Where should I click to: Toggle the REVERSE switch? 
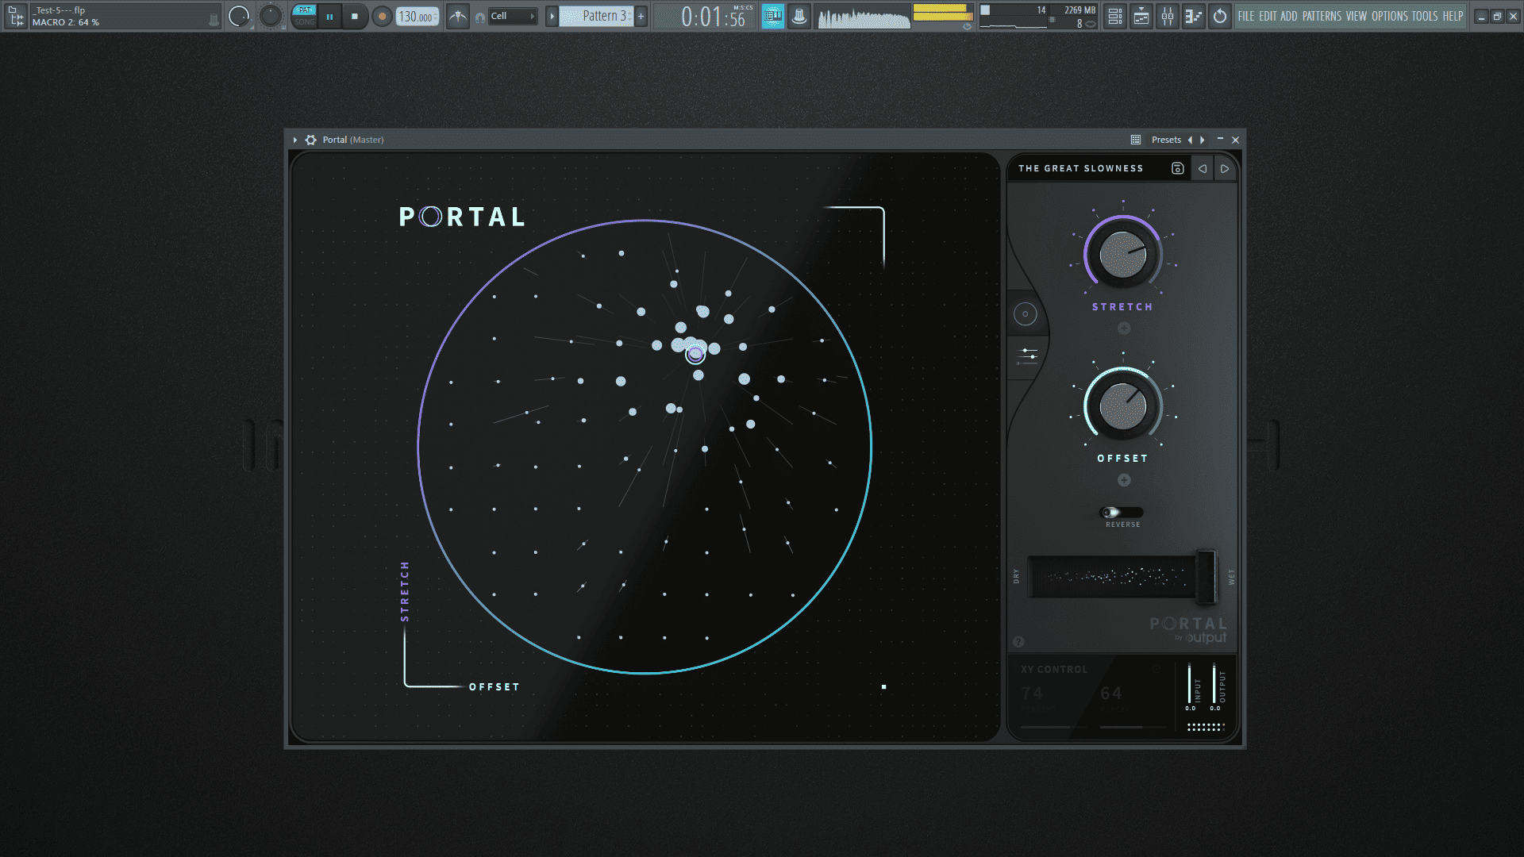[1122, 513]
